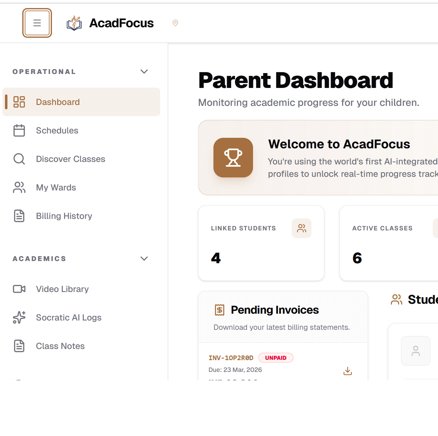Click invoice number INV-1OP2R0D

[x=231, y=358]
